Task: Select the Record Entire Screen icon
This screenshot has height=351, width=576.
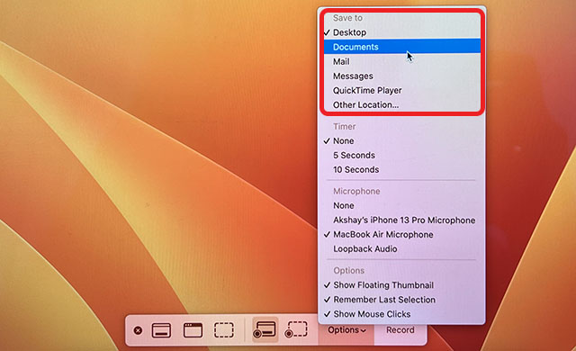Action: click(265, 329)
